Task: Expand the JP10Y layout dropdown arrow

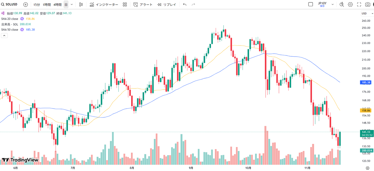Action: click(333, 4)
